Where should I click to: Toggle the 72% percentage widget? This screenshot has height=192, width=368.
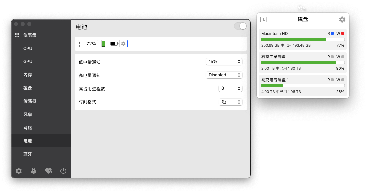(x=91, y=44)
